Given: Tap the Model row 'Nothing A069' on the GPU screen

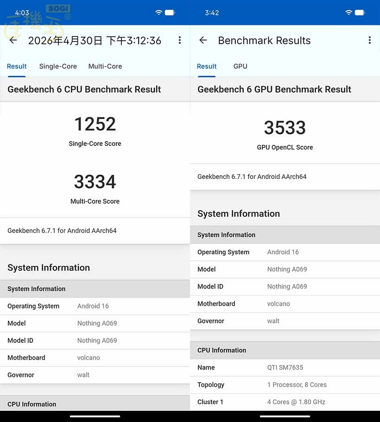Looking at the screenshot, I should [x=285, y=270].
